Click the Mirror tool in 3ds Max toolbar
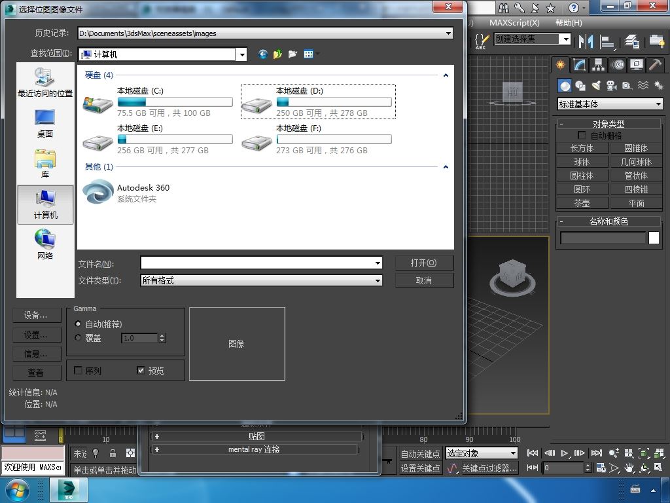This screenshot has width=670, height=503. (586, 41)
